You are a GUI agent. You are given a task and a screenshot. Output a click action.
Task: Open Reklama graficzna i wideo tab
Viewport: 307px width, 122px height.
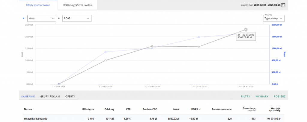point(77,5)
